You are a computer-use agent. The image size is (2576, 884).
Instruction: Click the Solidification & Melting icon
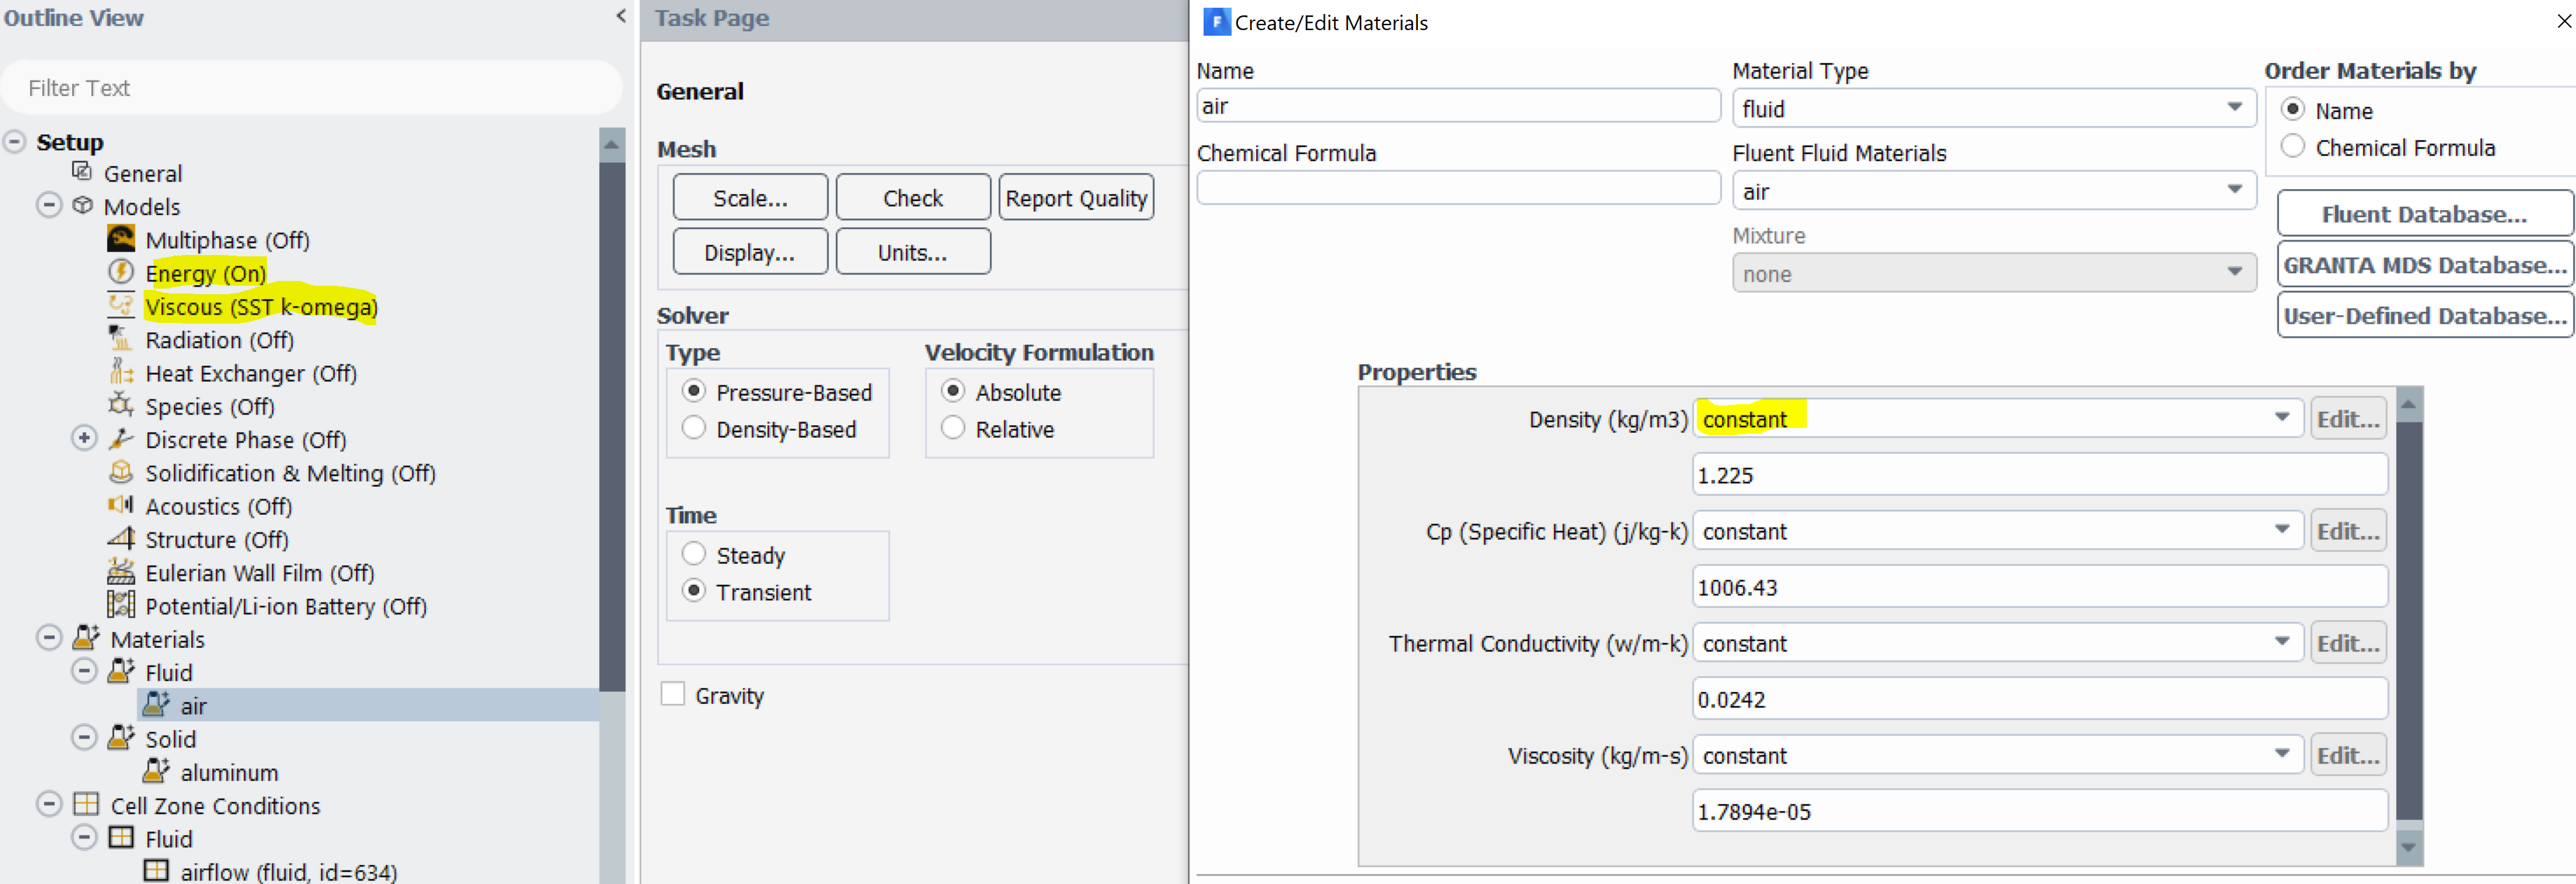click(x=121, y=471)
